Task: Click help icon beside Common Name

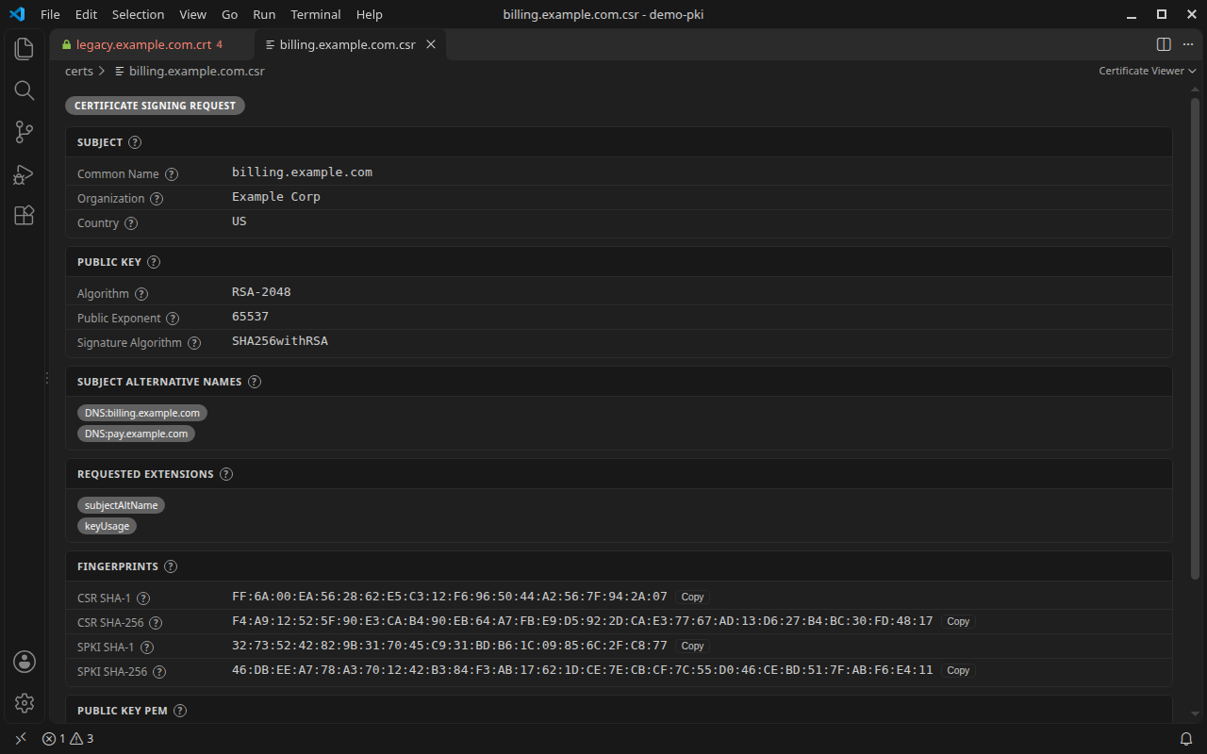Action: click(172, 174)
